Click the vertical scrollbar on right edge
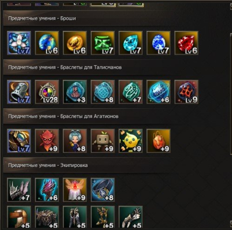The width and height of the screenshot is (232, 230). 231,94
